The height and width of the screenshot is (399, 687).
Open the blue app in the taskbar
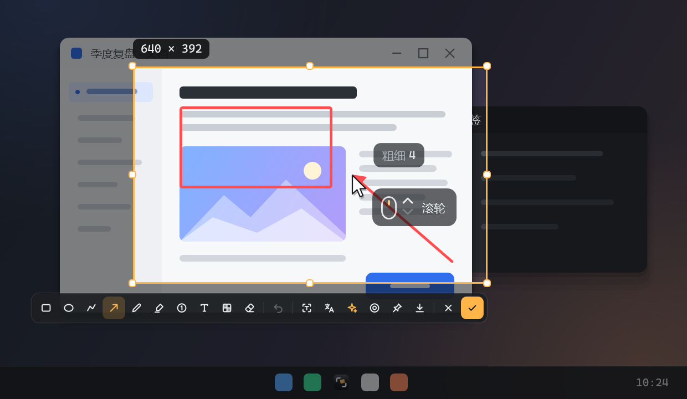pyautogui.click(x=284, y=382)
